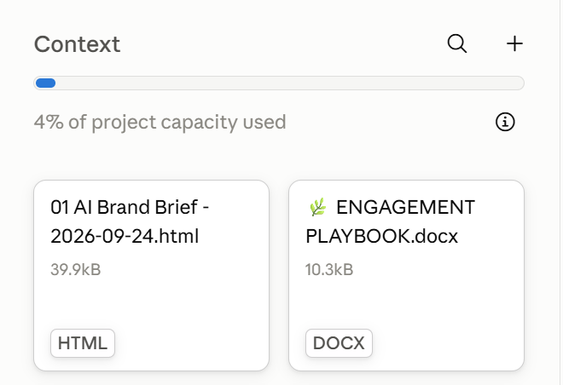This screenshot has width=563, height=385.
Task: Click the Context panel heading
Action: (x=77, y=44)
